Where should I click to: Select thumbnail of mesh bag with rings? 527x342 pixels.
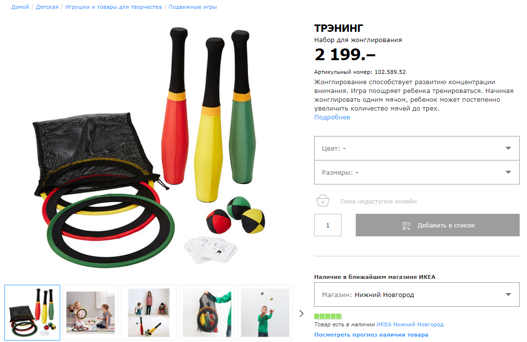[207, 313]
